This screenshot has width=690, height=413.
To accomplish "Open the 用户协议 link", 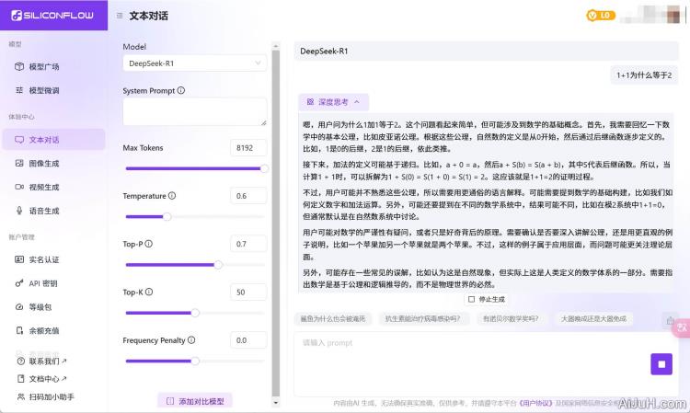I will 537,403.
